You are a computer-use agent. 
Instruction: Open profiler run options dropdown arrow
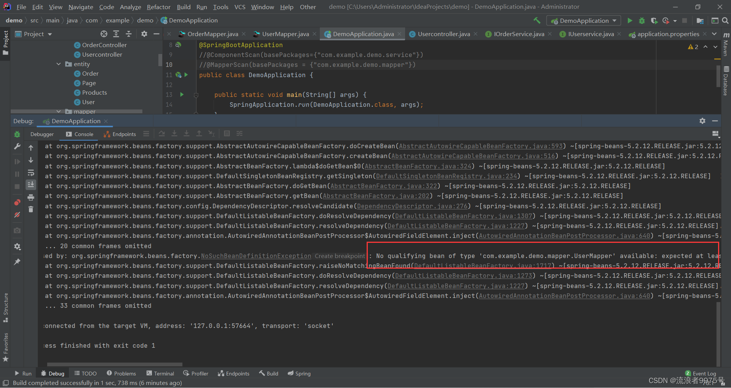(x=675, y=21)
